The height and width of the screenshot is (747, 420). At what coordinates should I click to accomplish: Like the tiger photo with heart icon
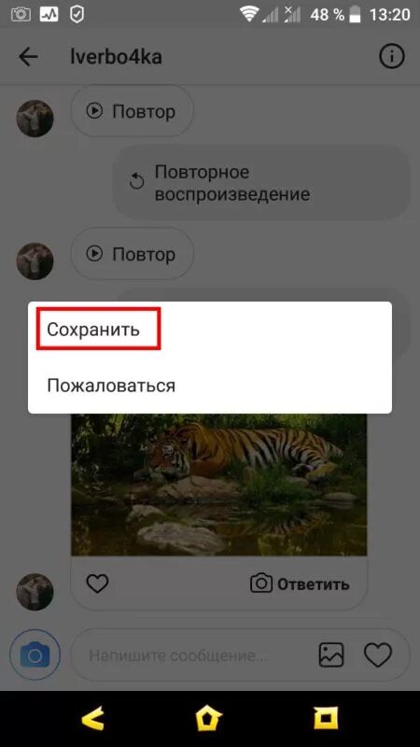pyautogui.click(x=97, y=584)
